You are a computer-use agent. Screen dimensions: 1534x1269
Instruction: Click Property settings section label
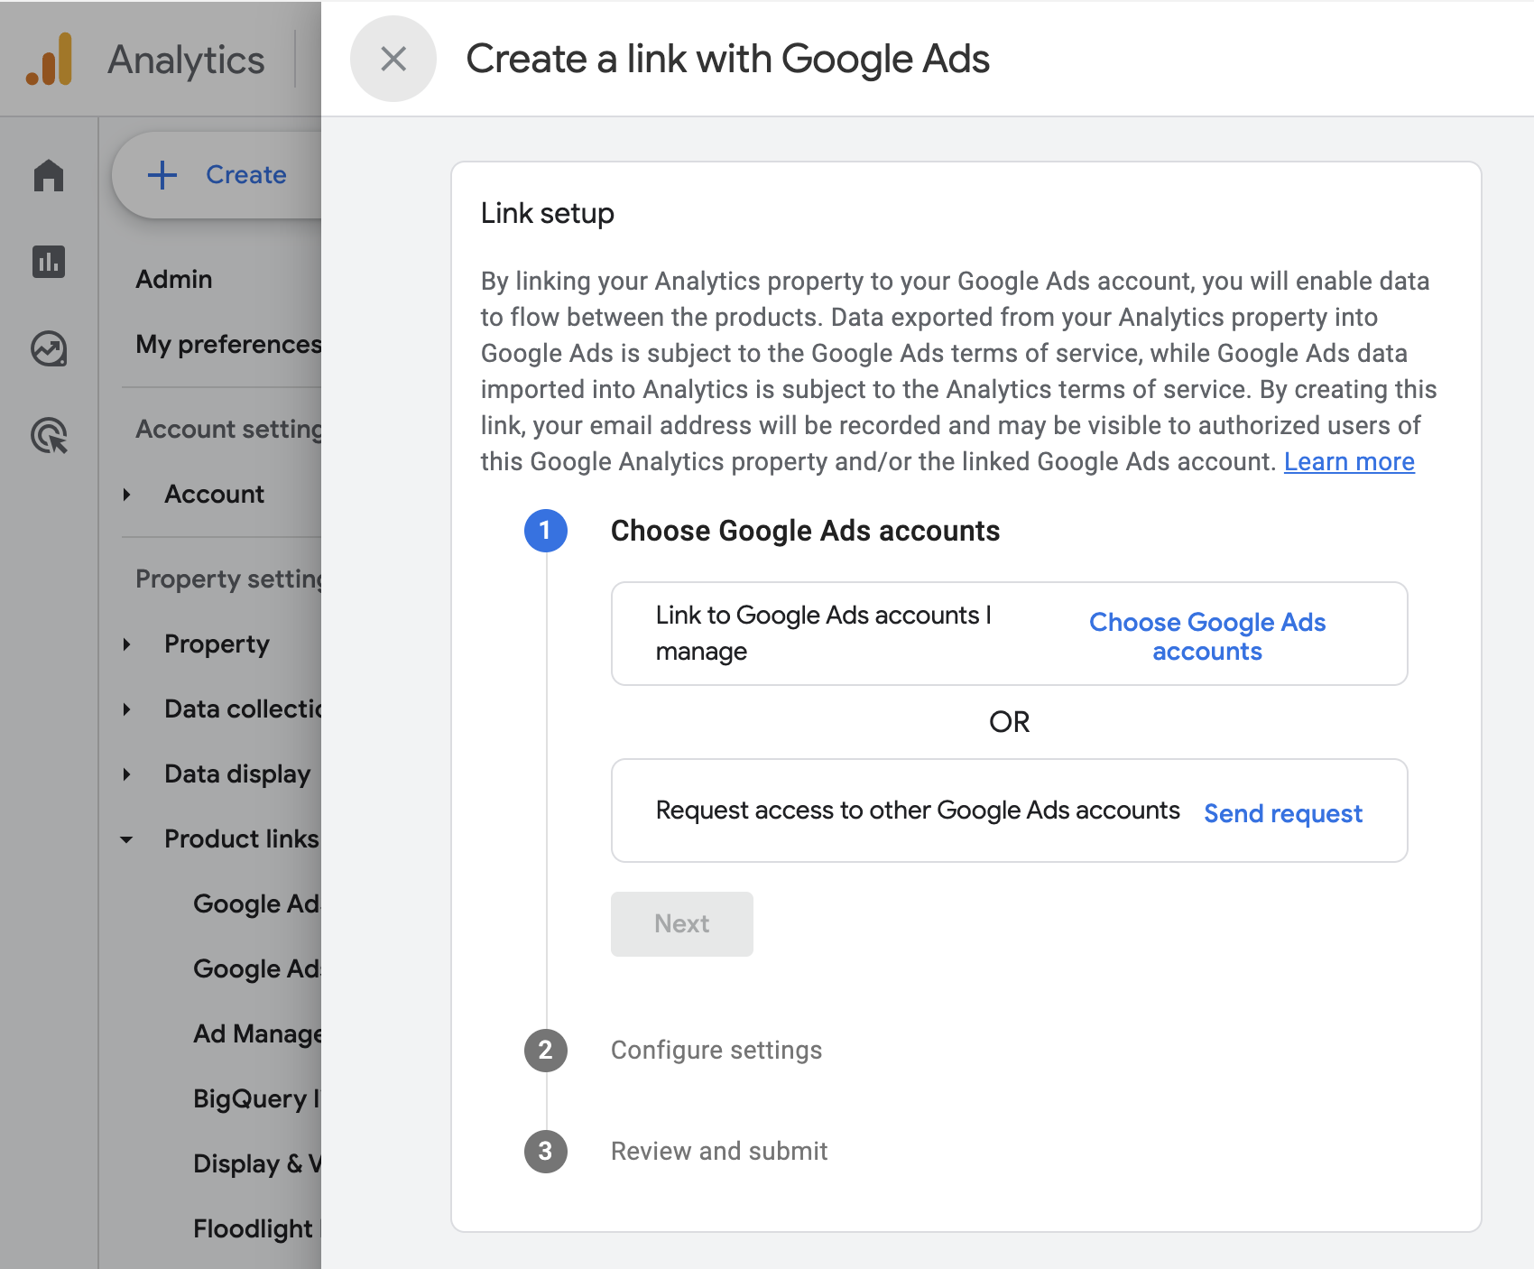(228, 579)
